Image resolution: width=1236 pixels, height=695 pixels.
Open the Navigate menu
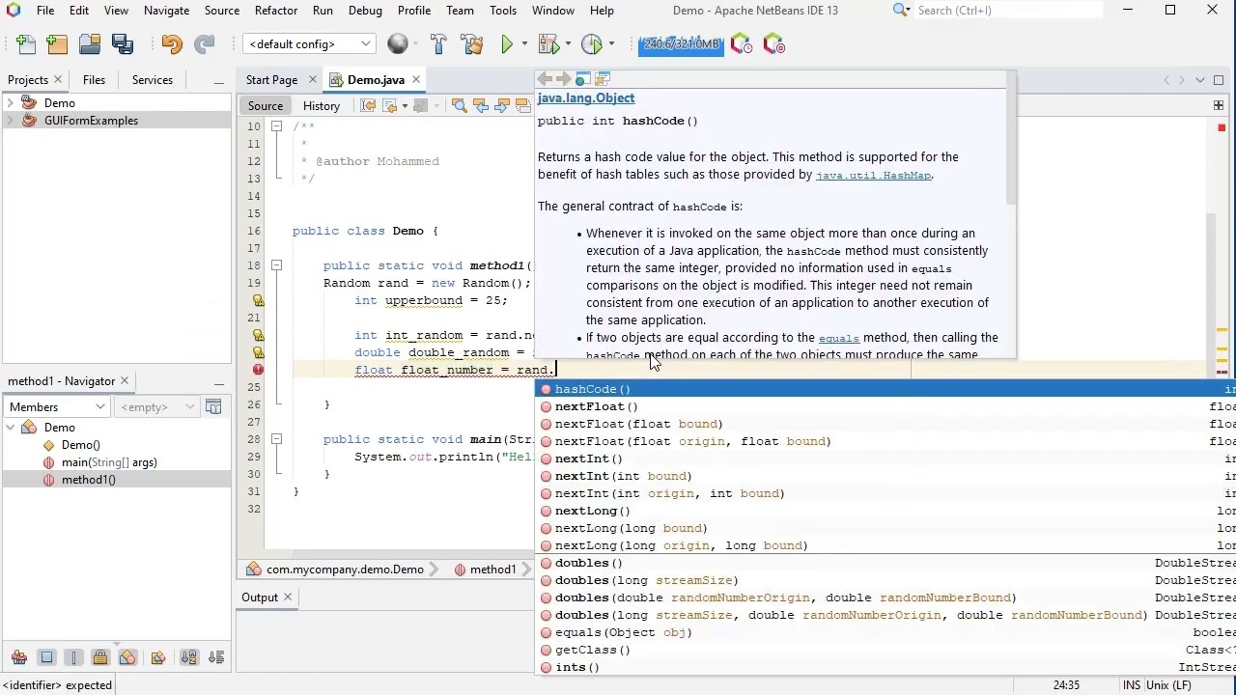click(166, 10)
